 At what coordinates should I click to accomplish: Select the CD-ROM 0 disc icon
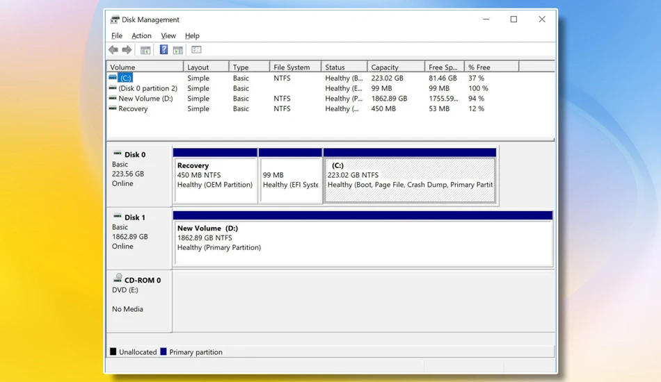[x=118, y=278]
